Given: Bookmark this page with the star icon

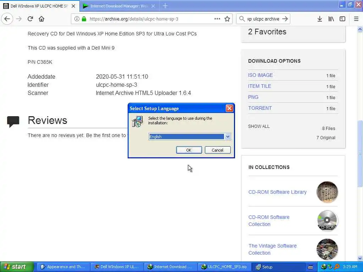Looking at the screenshot, I should point(227,19).
